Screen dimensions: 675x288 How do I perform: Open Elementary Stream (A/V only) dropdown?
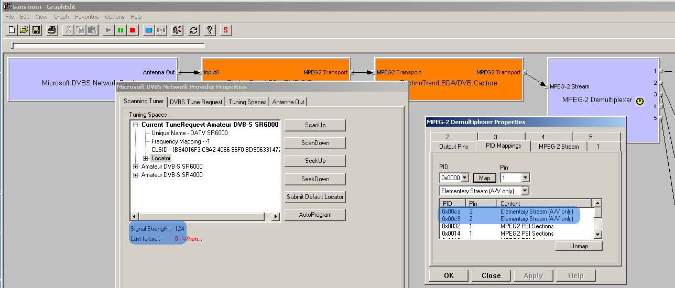click(x=525, y=191)
